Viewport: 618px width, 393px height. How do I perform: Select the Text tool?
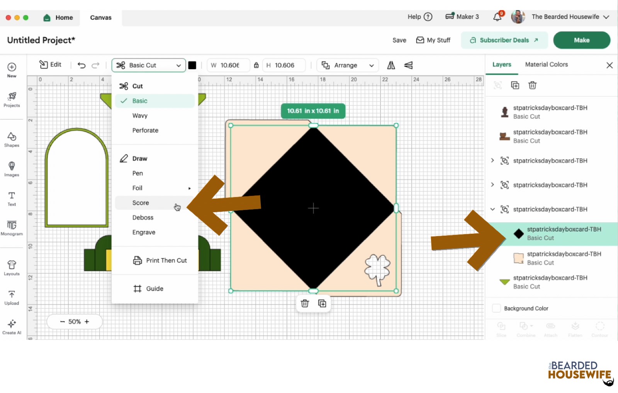point(12,199)
